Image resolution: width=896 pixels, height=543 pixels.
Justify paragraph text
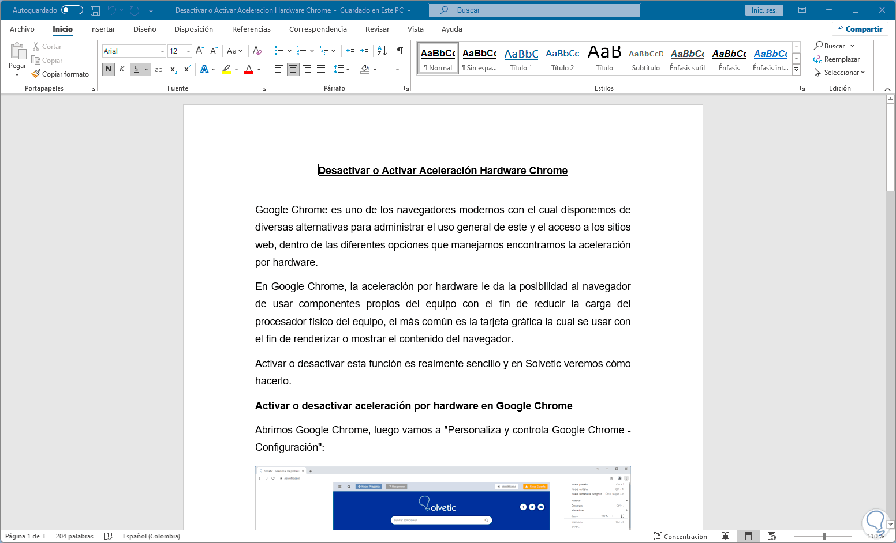pos(321,69)
